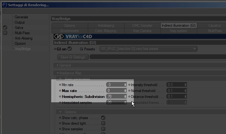
Task: Switch to the DMC Sampler tab
Action: [x=142, y=25]
